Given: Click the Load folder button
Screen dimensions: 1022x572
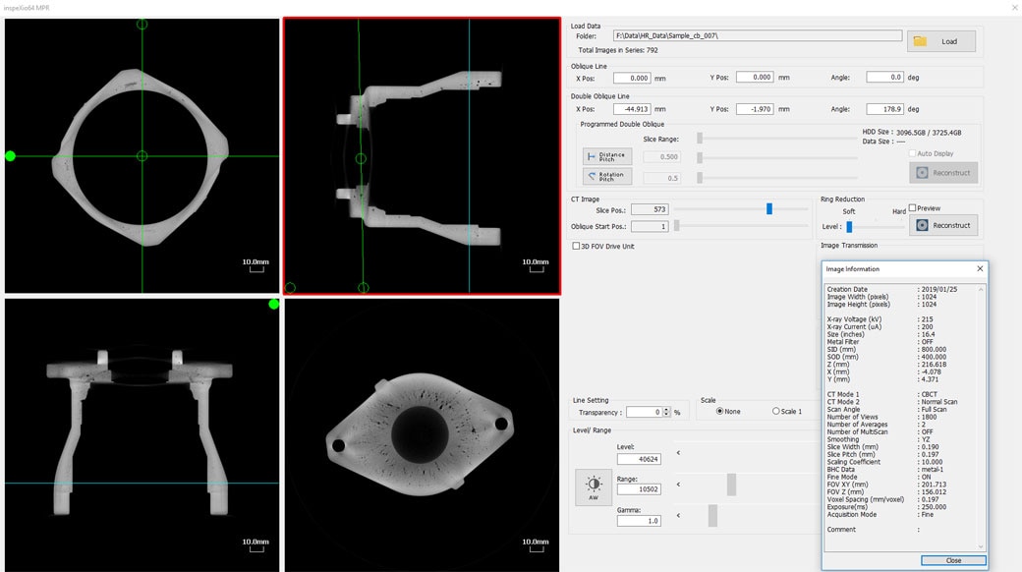Looking at the screenshot, I should pos(941,41).
